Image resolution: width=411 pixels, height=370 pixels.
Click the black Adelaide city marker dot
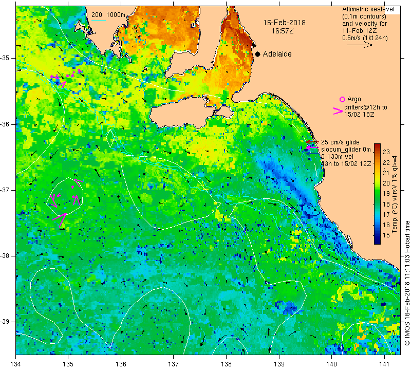pyautogui.click(x=258, y=54)
